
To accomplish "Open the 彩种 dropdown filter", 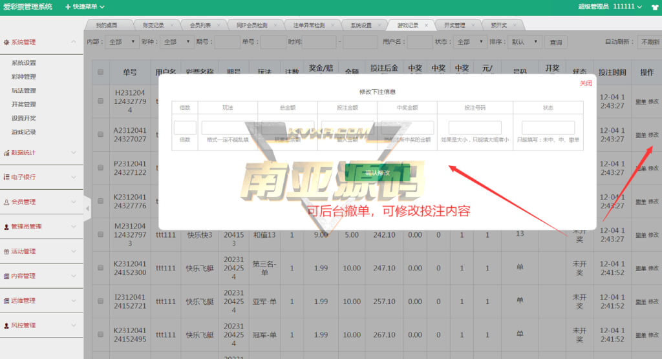I will click(x=177, y=42).
